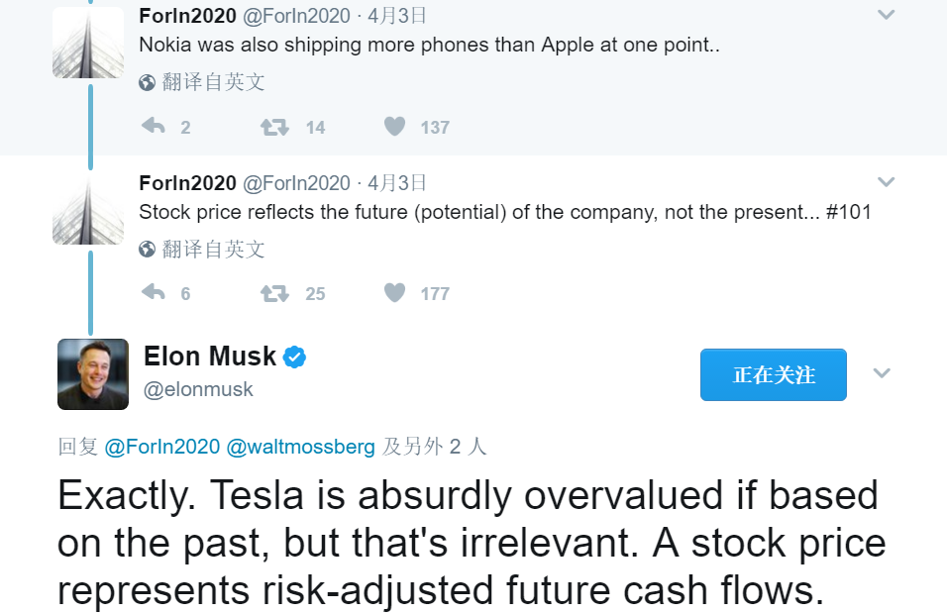Screen dimensions: 947x614
Task: Open the @waltmossberg mention link
Action: [x=301, y=447]
